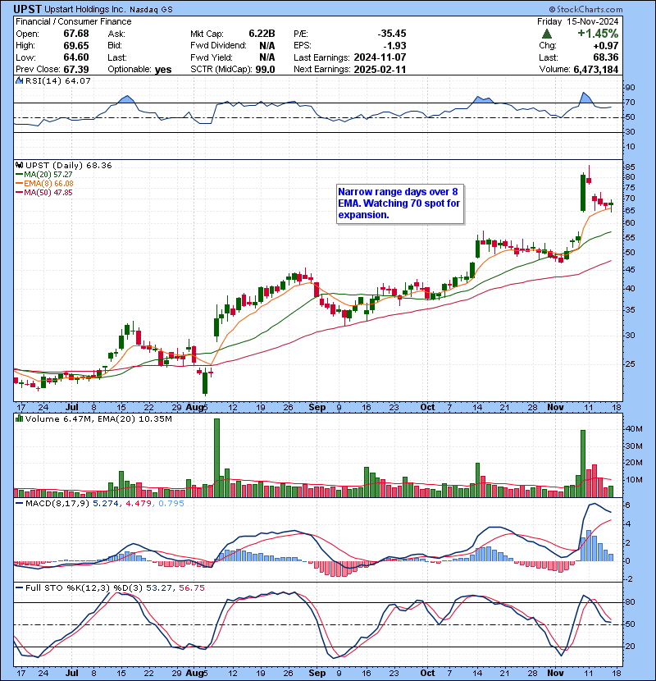
Task: Click the Fwd Yield N/A value
Action: pyautogui.click(x=267, y=57)
